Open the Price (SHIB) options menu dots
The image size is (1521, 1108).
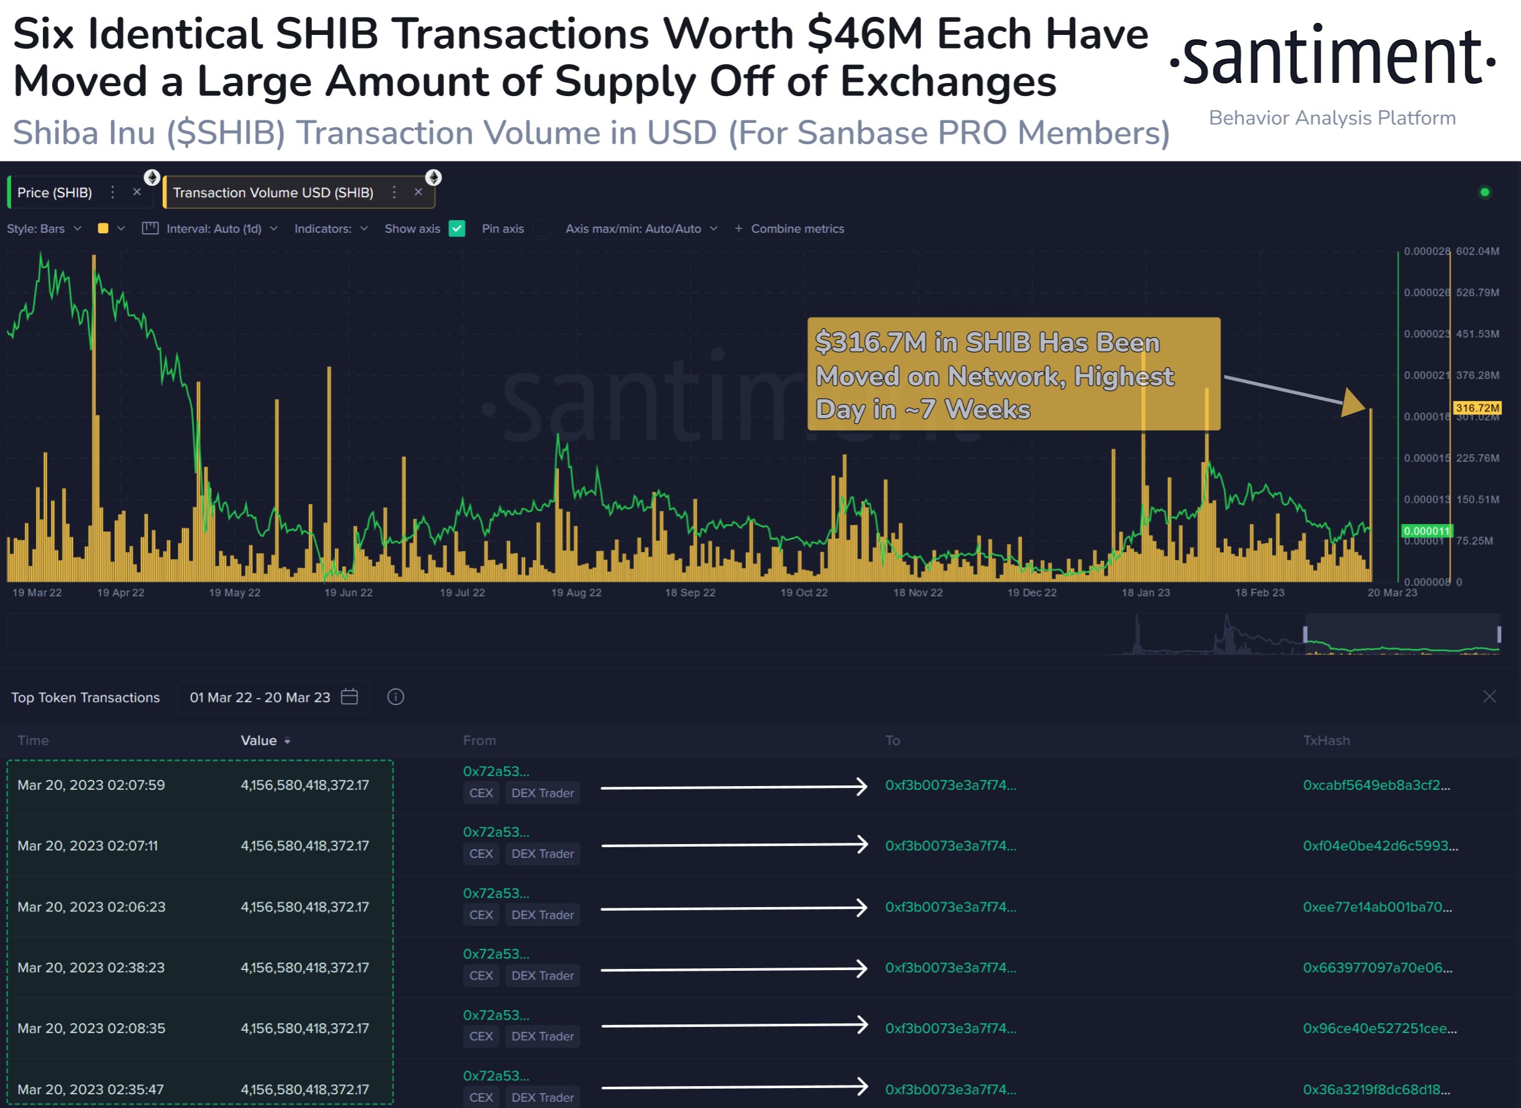[113, 193]
